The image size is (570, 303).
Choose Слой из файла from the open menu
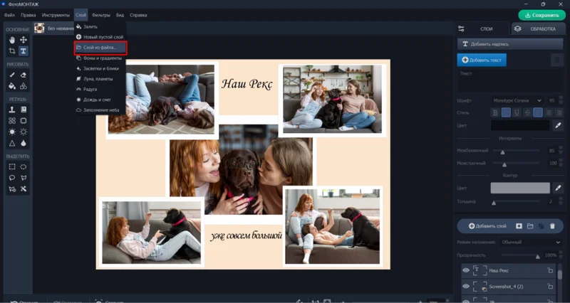point(100,47)
